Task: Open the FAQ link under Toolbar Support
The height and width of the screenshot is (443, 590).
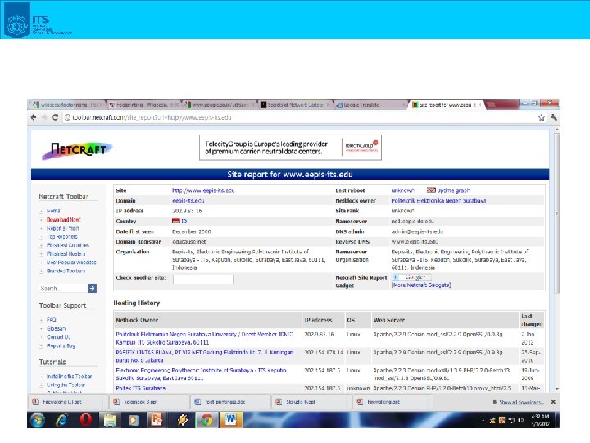Action: [51, 320]
